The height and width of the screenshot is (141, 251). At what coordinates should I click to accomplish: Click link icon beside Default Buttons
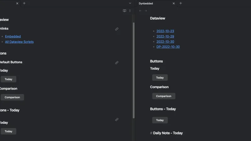(x=117, y=62)
